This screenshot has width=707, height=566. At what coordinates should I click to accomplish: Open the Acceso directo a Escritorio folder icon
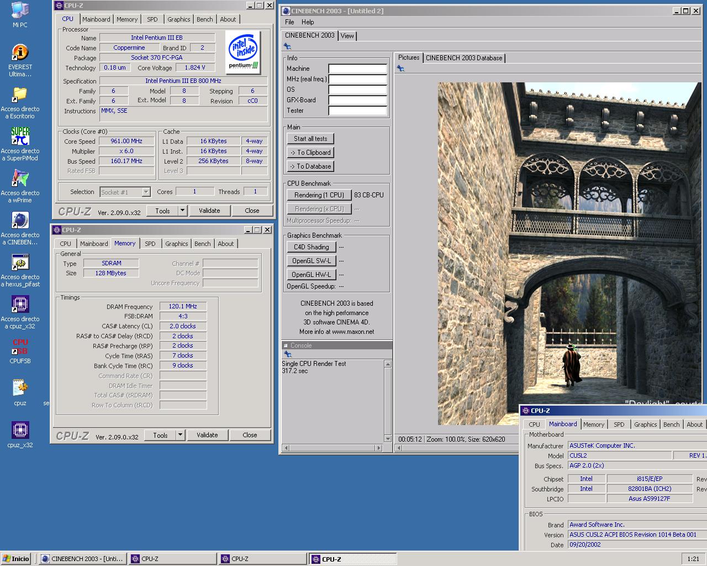coord(20,94)
